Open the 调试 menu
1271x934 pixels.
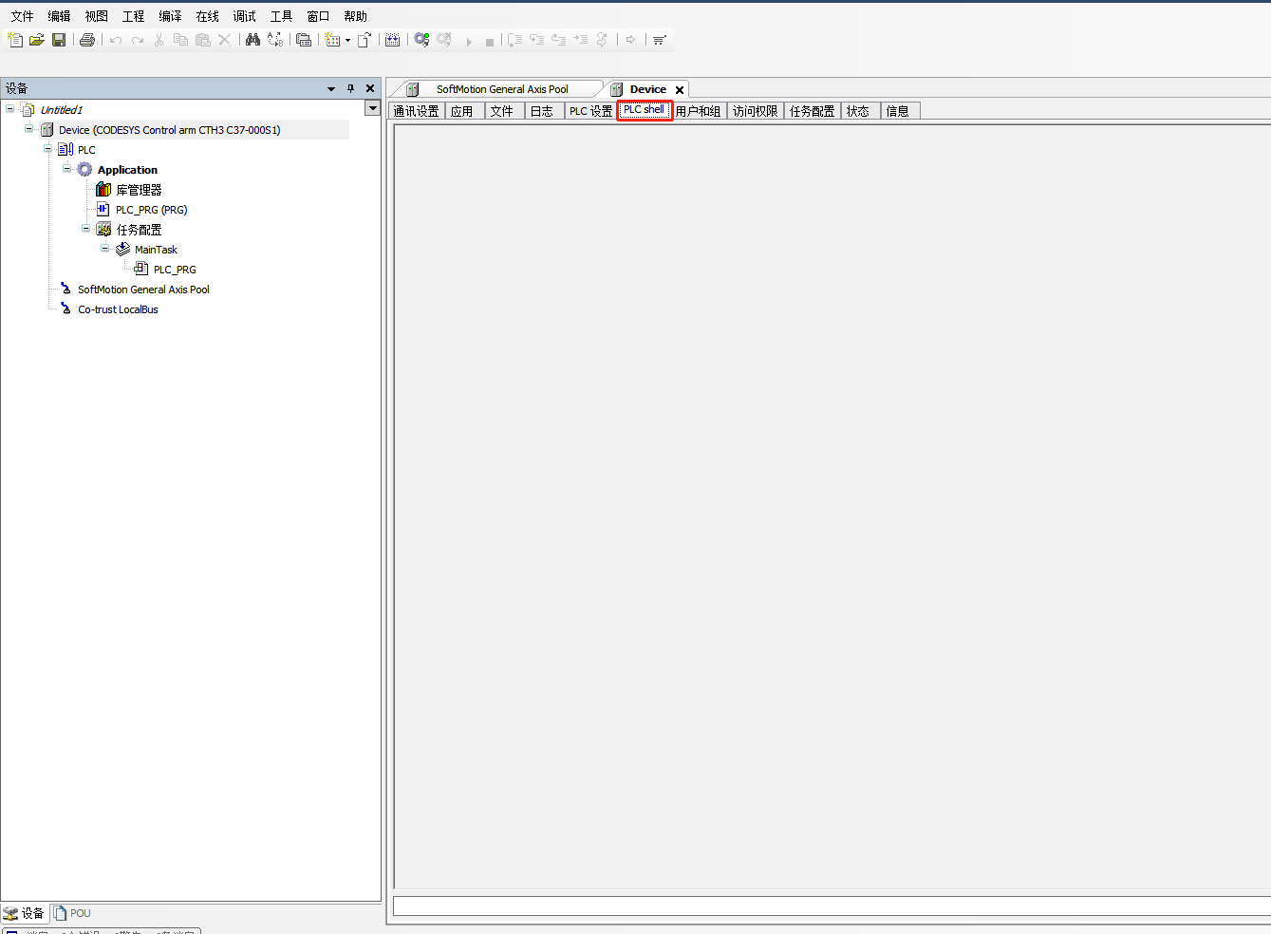(244, 16)
